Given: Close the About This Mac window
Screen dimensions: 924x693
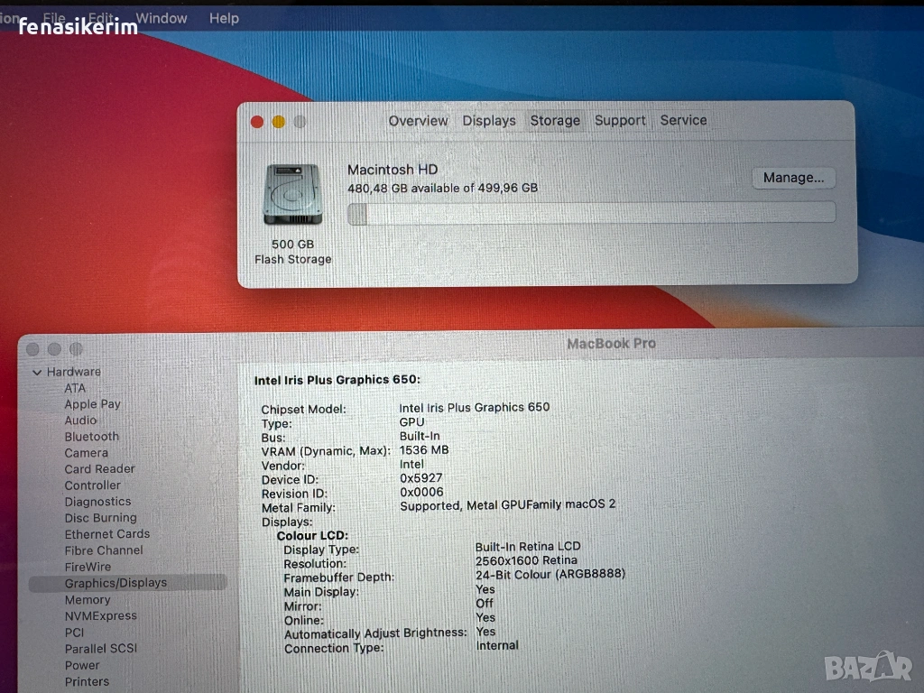Looking at the screenshot, I should (x=257, y=122).
